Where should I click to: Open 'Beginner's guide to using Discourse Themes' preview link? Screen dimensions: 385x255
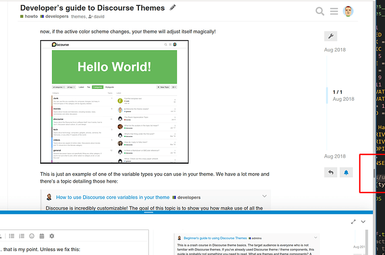pos(215,238)
